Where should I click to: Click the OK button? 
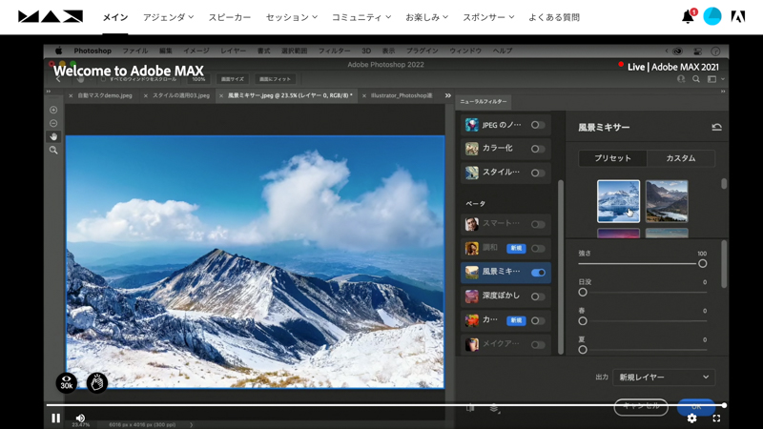click(x=696, y=407)
